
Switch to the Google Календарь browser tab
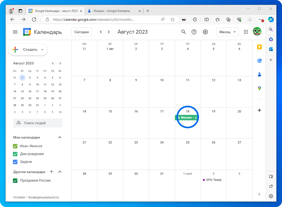click(x=53, y=11)
